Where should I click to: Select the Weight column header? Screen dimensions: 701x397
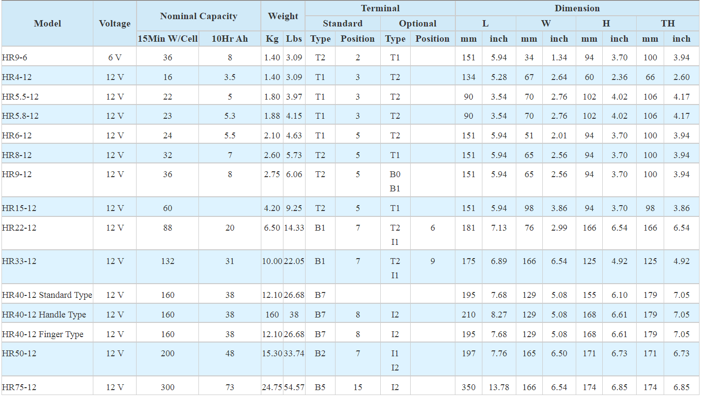pos(283,16)
